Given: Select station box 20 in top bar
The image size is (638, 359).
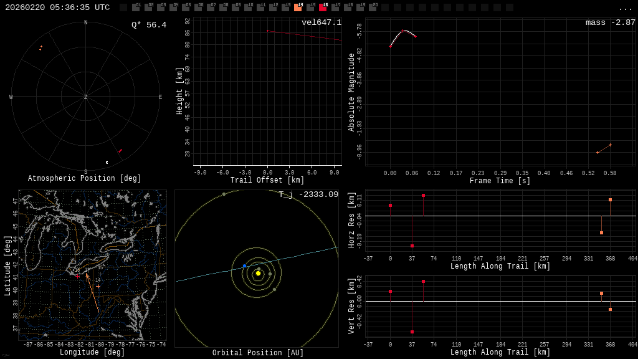Looking at the screenshot, I should click(373, 7).
